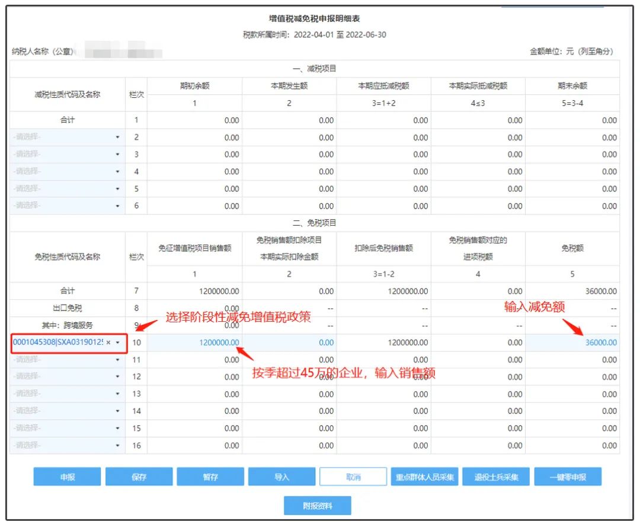The height and width of the screenshot is (525, 640).
Task: Click the row 10 sales amount field 1200000.00
Action: (194, 342)
